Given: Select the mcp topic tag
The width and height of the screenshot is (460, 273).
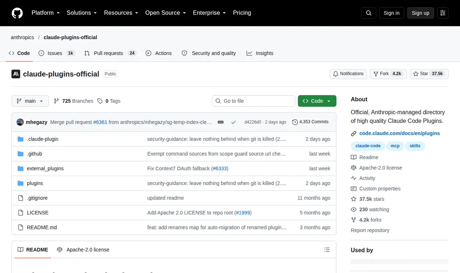Looking at the screenshot, I should 395,146.
